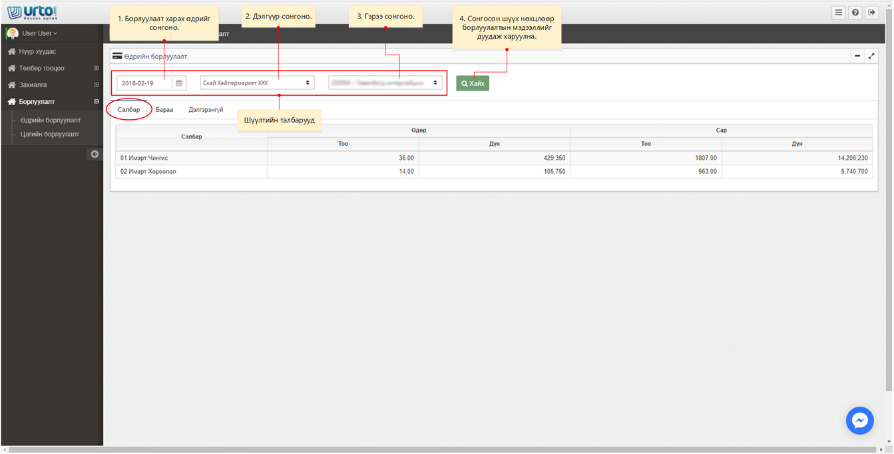Open the blurred contract dropdown
Screen dimensions: 894x454
pos(385,83)
